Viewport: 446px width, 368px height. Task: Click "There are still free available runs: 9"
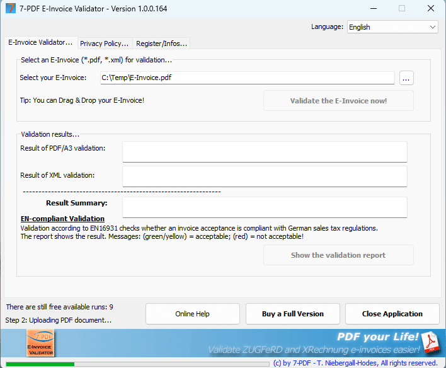click(59, 307)
